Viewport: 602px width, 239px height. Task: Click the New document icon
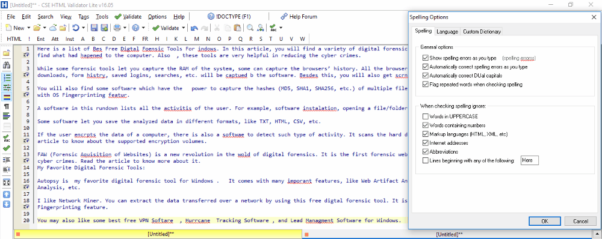8,28
